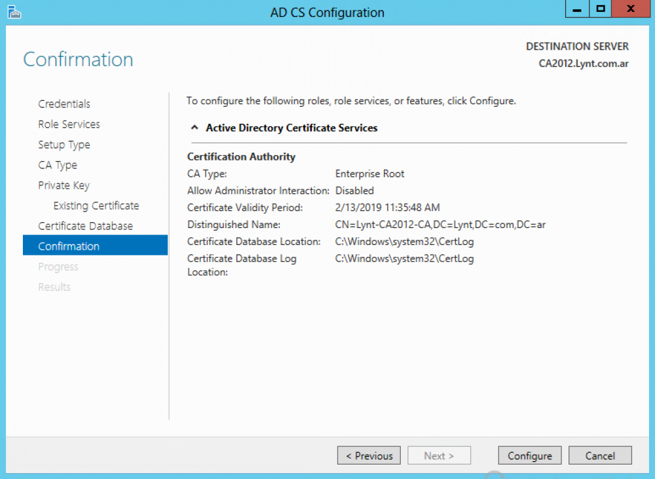Collapse the Active Directory Certificate Services section

click(195, 128)
